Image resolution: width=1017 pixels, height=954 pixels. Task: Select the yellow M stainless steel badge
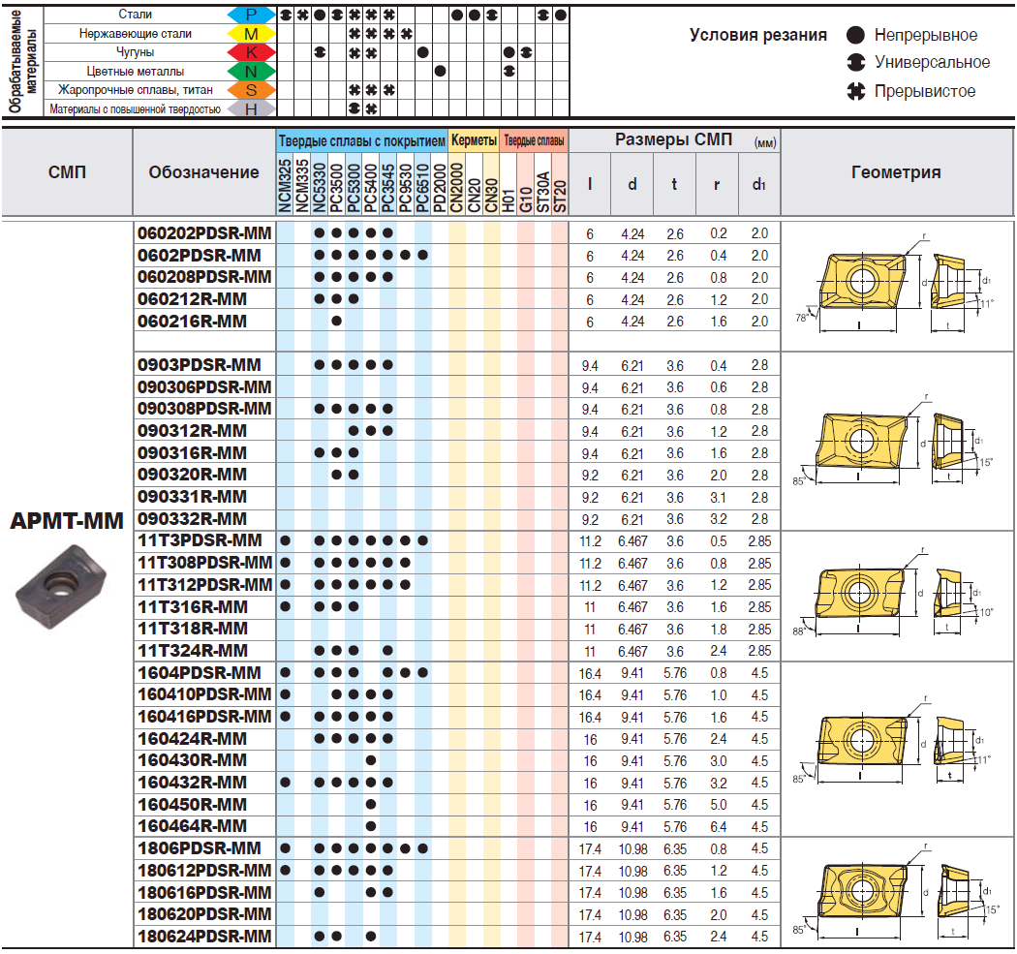(250, 34)
